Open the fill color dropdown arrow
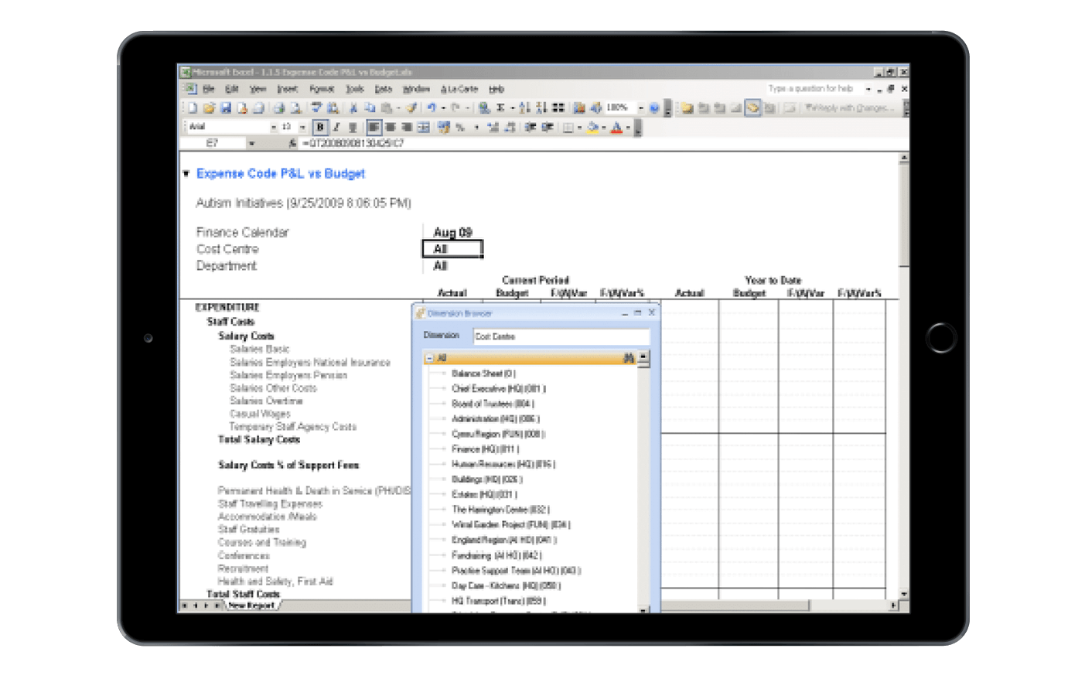 [604, 127]
